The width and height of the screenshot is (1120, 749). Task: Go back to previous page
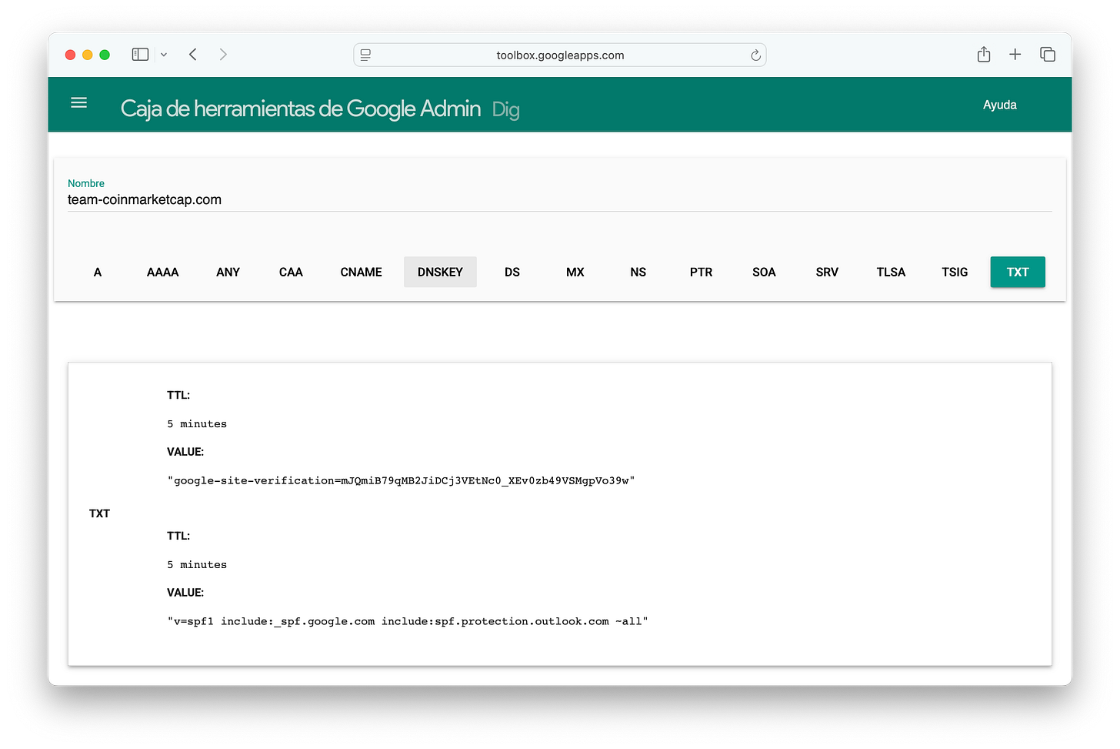193,55
